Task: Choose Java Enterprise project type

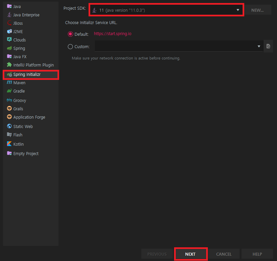Action: click(x=31, y=15)
